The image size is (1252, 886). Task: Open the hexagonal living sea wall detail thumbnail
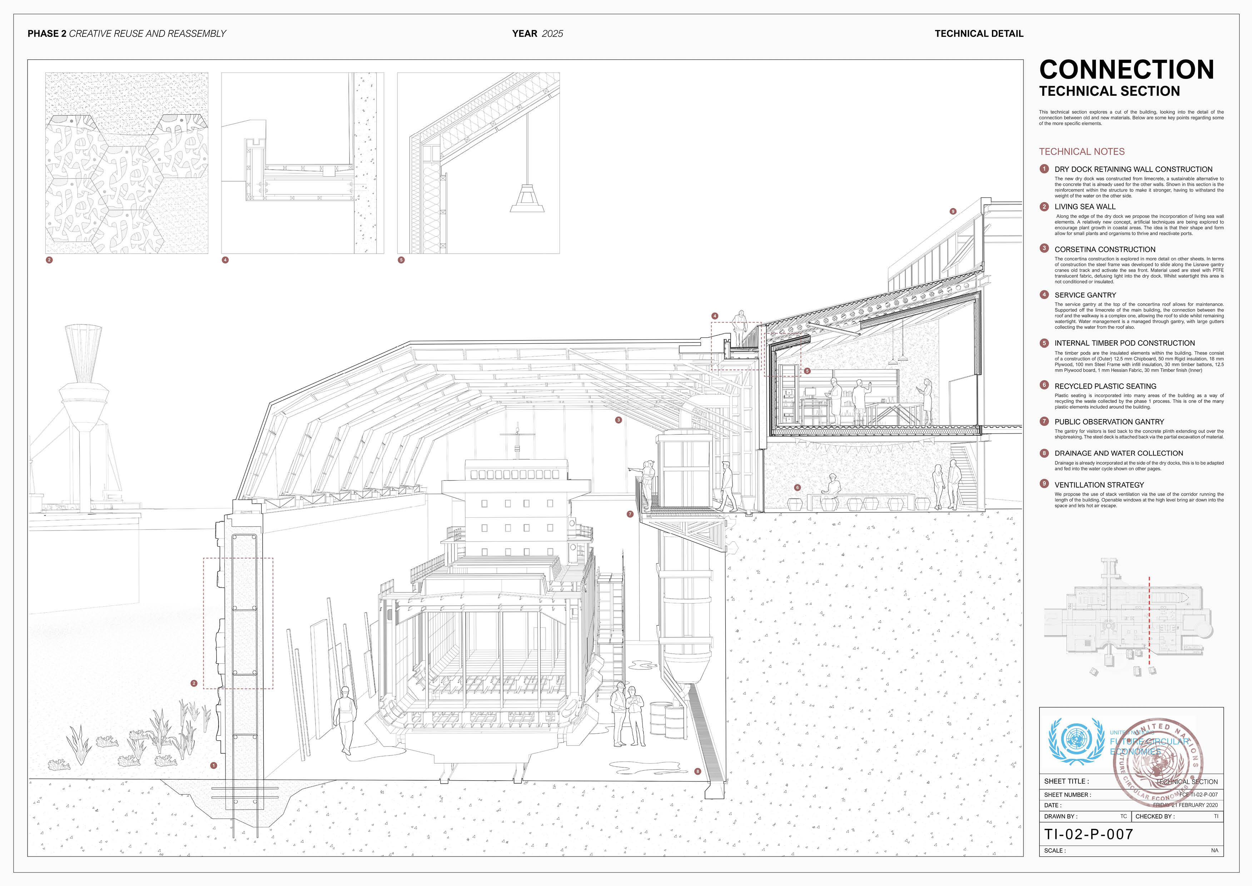(x=126, y=163)
